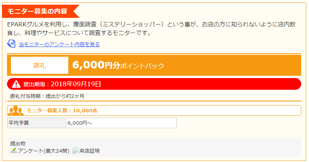
Task: Click the 来店証明 submission item text
Action: pyautogui.click(x=89, y=151)
